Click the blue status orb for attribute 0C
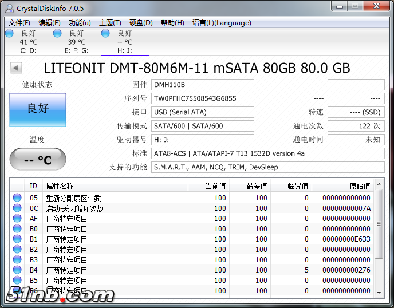 [17, 208]
